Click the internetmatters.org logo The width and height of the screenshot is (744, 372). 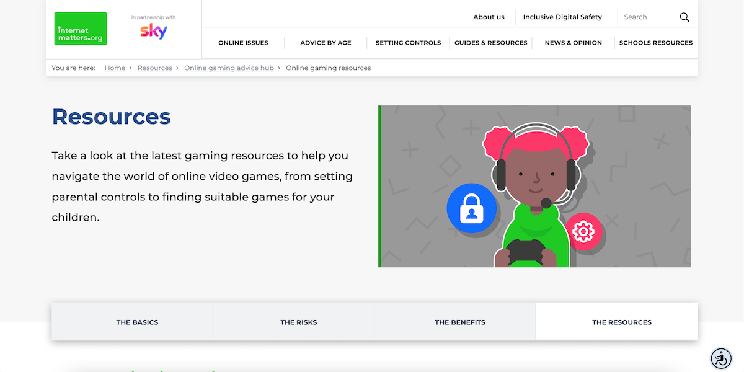(x=80, y=29)
